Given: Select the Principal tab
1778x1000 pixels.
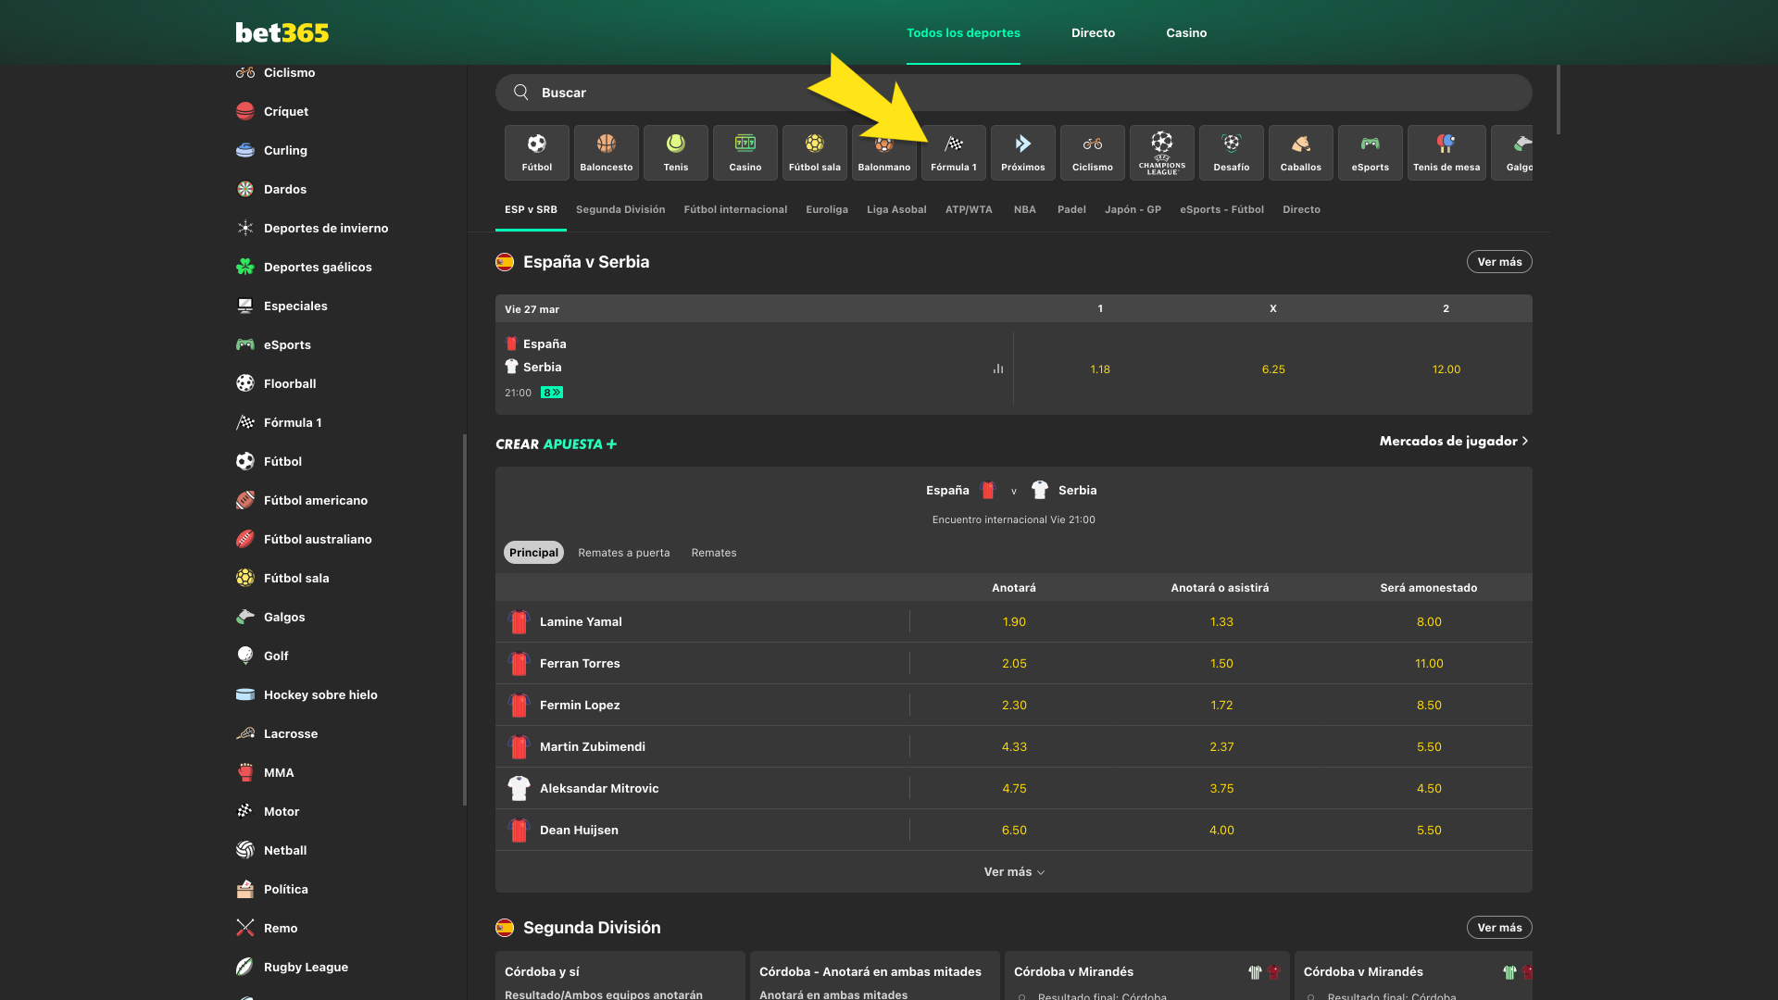Looking at the screenshot, I should (533, 553).
